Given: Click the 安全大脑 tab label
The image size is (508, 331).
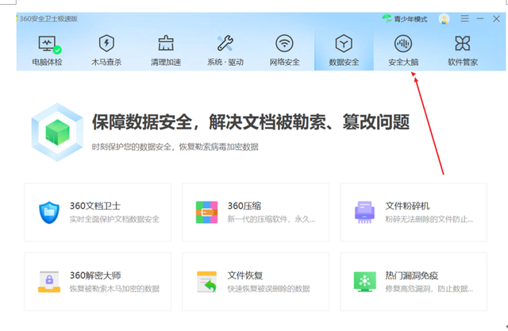Looking at the screenshot, I should pos(403,62).
